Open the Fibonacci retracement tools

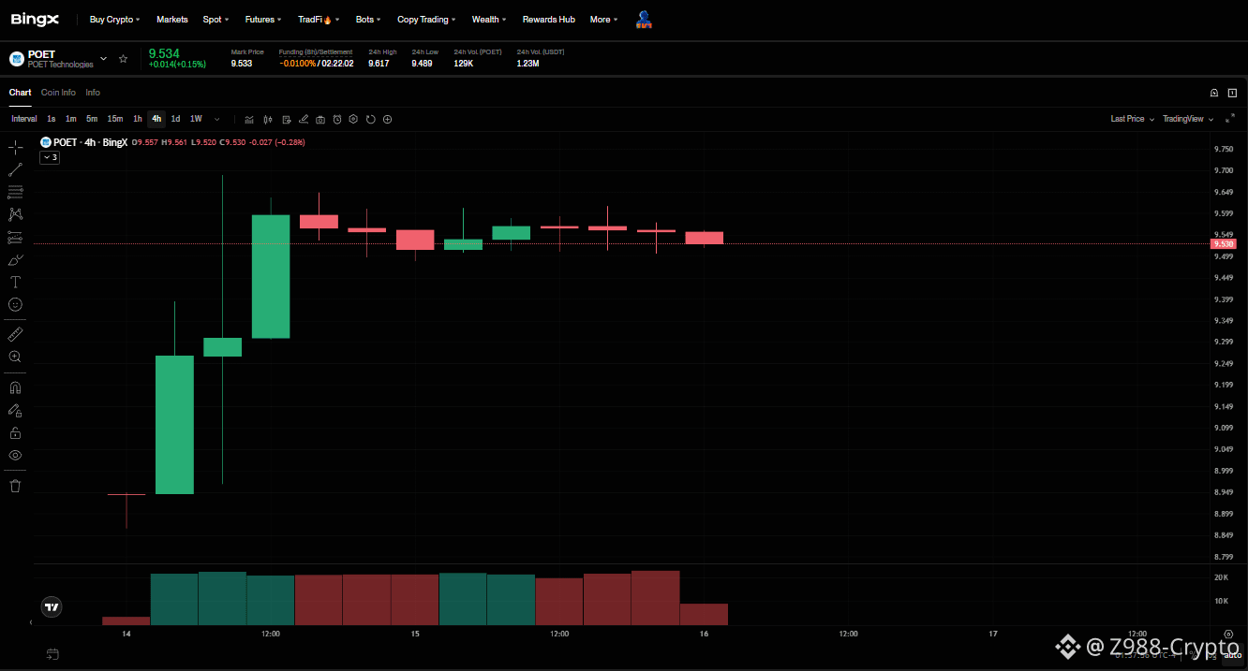coord(15,193)
